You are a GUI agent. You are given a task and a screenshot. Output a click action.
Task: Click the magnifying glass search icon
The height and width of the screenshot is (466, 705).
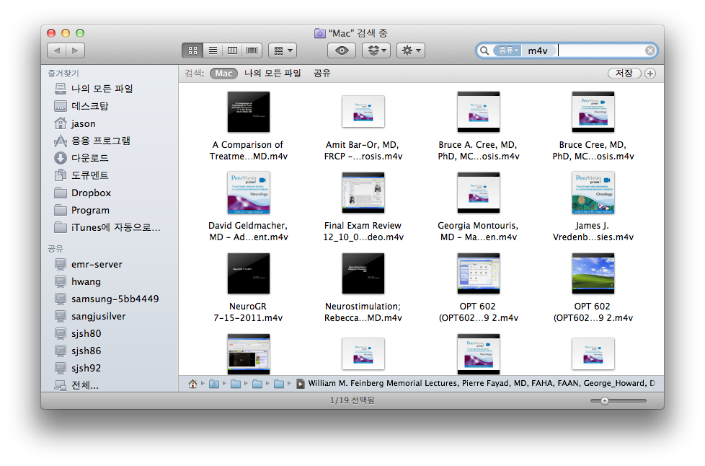(x=484, y=50)
